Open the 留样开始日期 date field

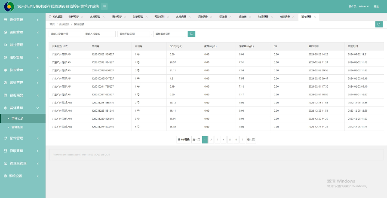click(x=134, y=34)
